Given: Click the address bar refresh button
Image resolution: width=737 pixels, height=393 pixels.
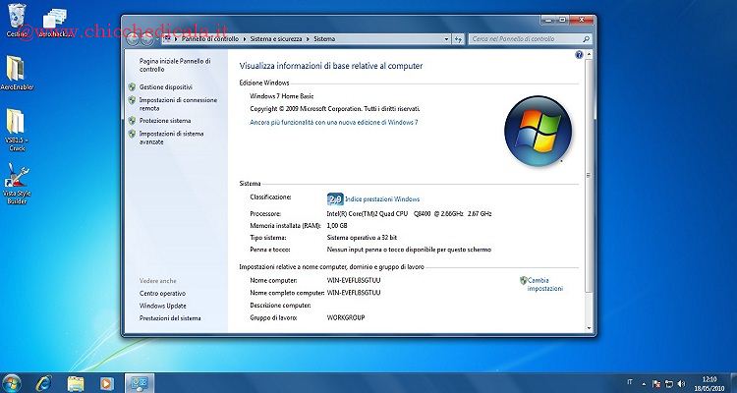Looking at the screenshot, I should point(459,38).
